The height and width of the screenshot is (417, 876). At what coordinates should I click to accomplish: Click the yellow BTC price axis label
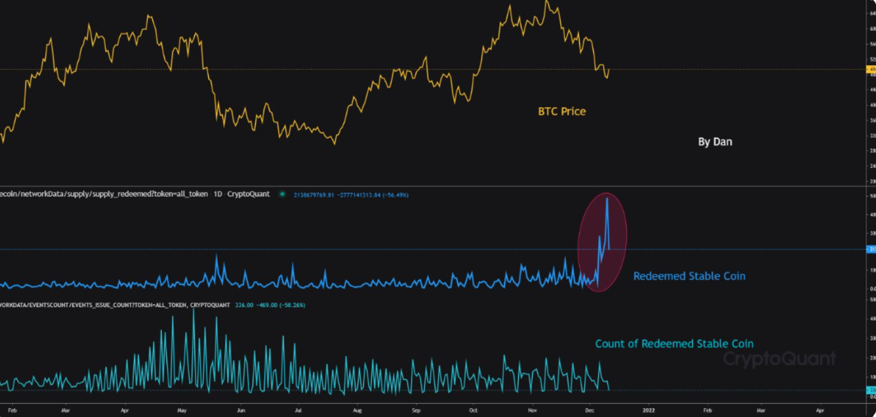tap(872, 69)
